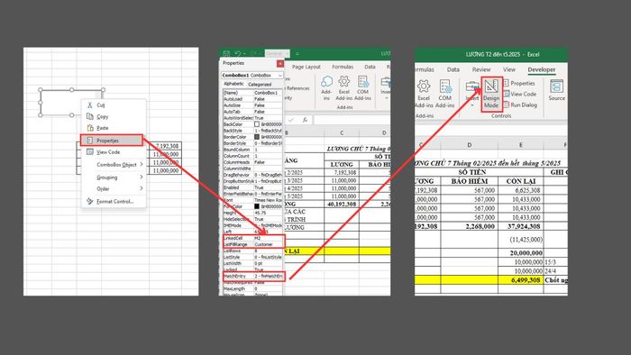
Task: Select the ListWidth property row
Action: 252,263
